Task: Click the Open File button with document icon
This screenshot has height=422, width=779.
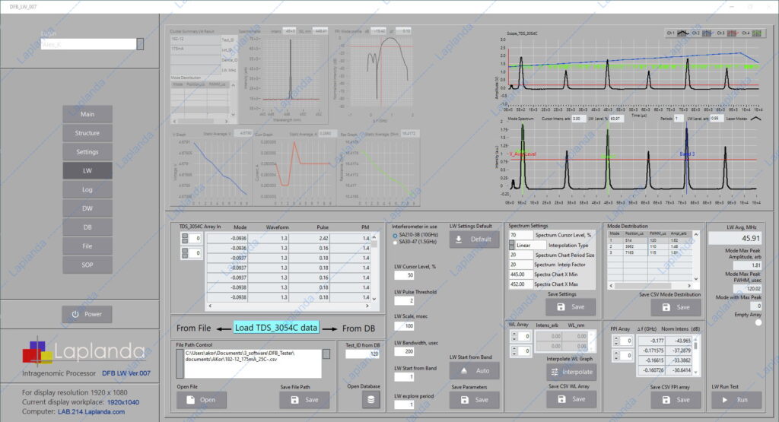Action: point(201,399)
